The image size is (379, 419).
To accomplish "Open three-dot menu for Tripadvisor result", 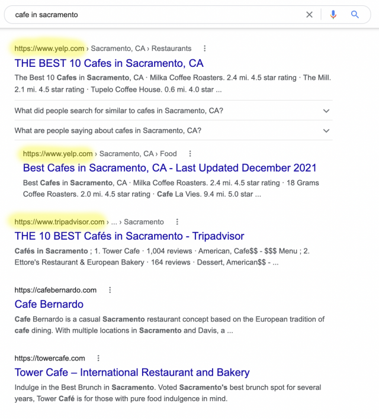I will point(177,222).
